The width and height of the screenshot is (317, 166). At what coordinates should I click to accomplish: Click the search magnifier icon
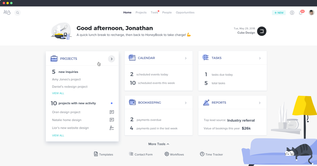pos(17,12)
